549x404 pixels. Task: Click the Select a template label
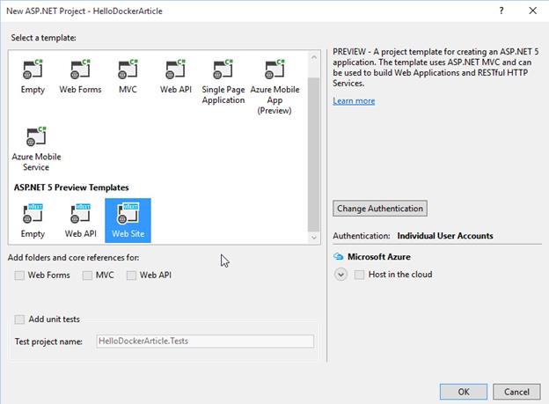43,38
